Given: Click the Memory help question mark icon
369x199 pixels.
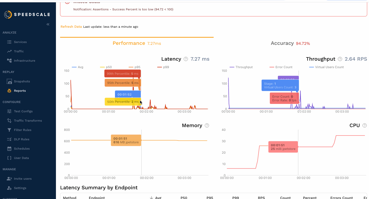Looking at the screenshot, I should point(207,125).
